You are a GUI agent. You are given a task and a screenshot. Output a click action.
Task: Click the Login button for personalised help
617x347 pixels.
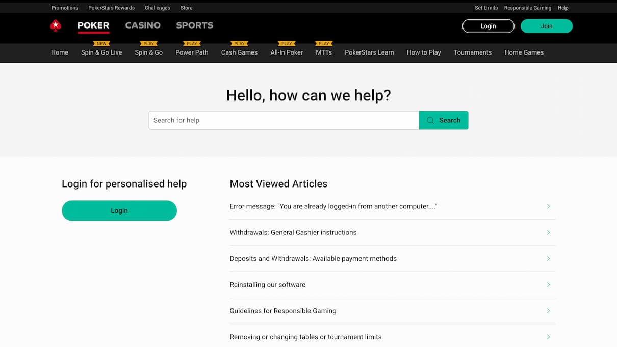[119, 210]
